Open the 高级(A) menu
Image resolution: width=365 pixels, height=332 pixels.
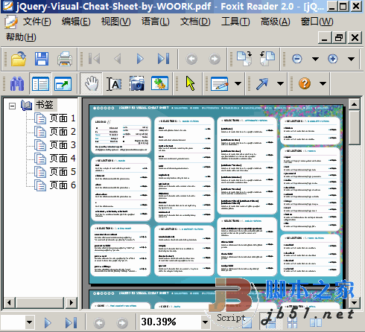(x=276, y=22)
